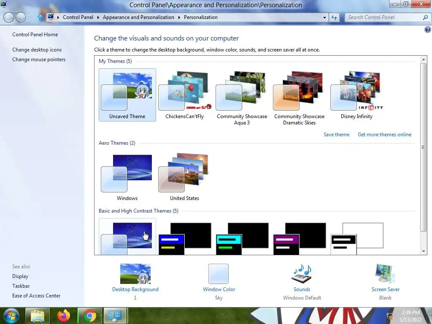432x324 pixels.
Task: Click the Back navigation button
Action: pos(9,17)
